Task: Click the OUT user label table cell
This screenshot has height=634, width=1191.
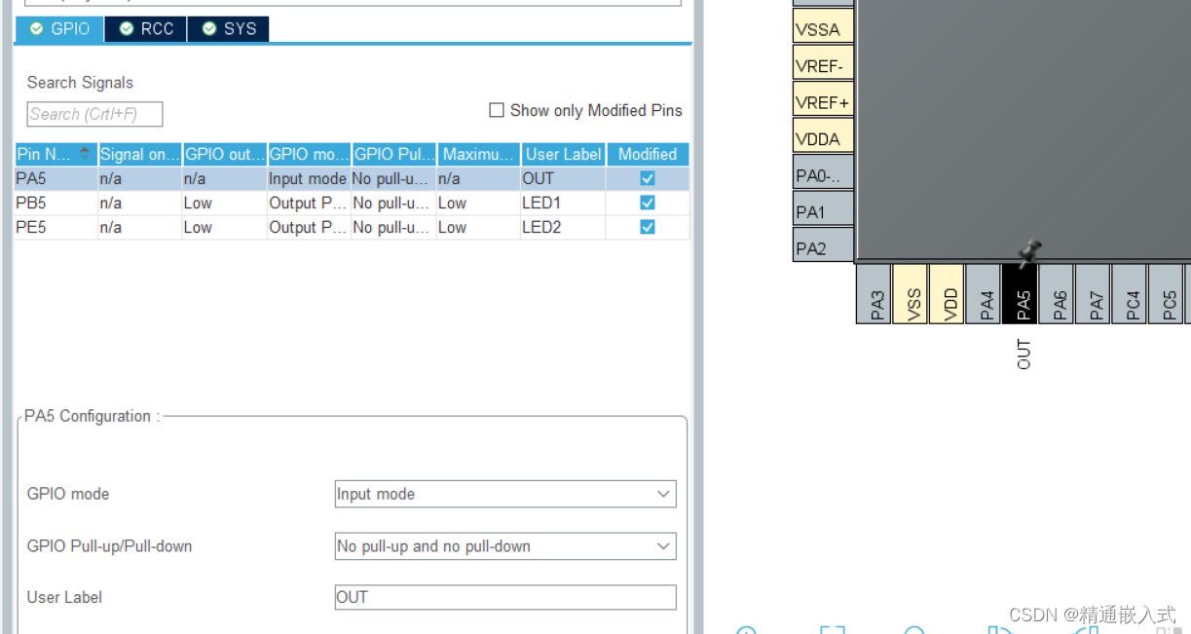Action: tap(563, 178)
